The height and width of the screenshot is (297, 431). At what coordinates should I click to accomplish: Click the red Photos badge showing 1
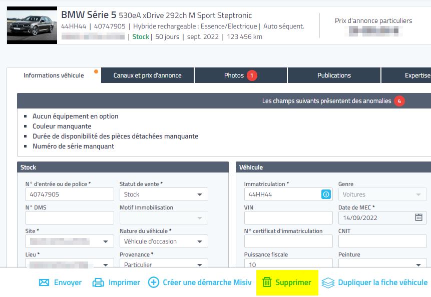coord(252,75)
